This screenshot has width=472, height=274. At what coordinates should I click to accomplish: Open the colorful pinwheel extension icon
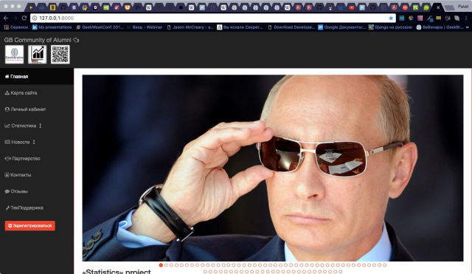point(411,18)
